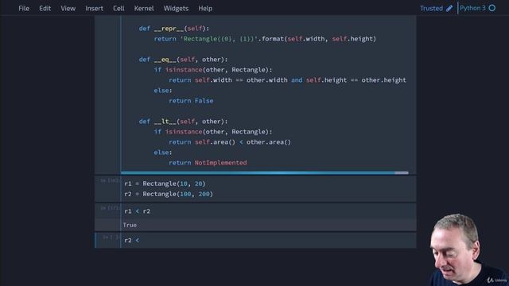Open the Help menu
Screen dimensions: 509x286
coord(205,9)
